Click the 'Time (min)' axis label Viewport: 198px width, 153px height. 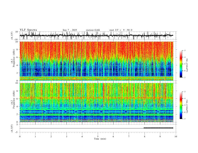coord(100,139)
